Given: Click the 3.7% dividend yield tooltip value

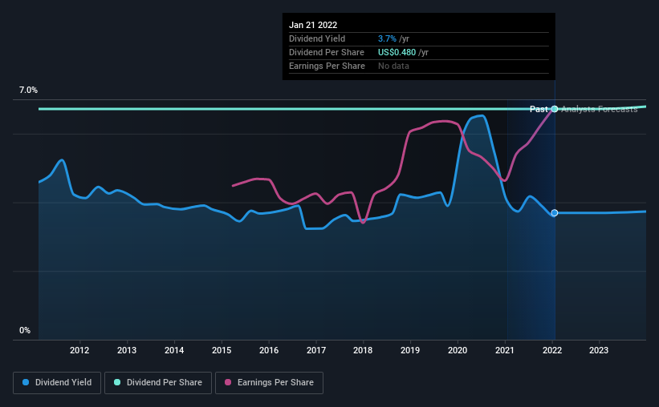Looking at the screenshot, I should 387,38.
